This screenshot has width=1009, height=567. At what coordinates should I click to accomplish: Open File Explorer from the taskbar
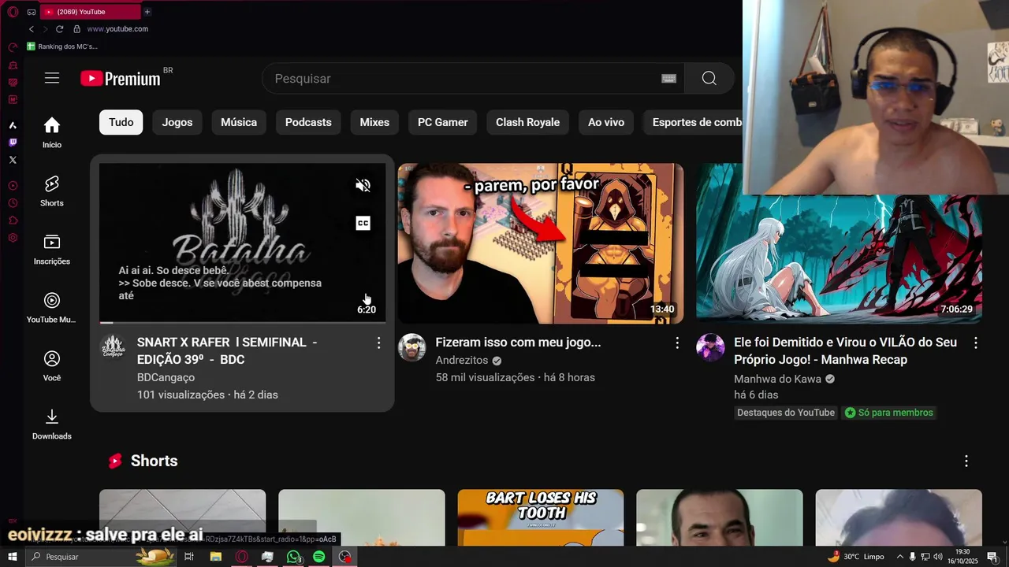(215, 557)
